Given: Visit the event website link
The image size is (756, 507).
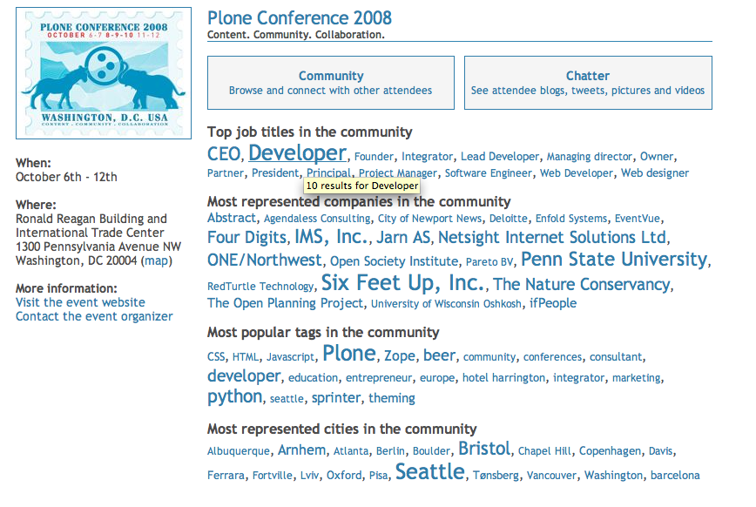Looking at the screenshot, I should coord(80,302).
